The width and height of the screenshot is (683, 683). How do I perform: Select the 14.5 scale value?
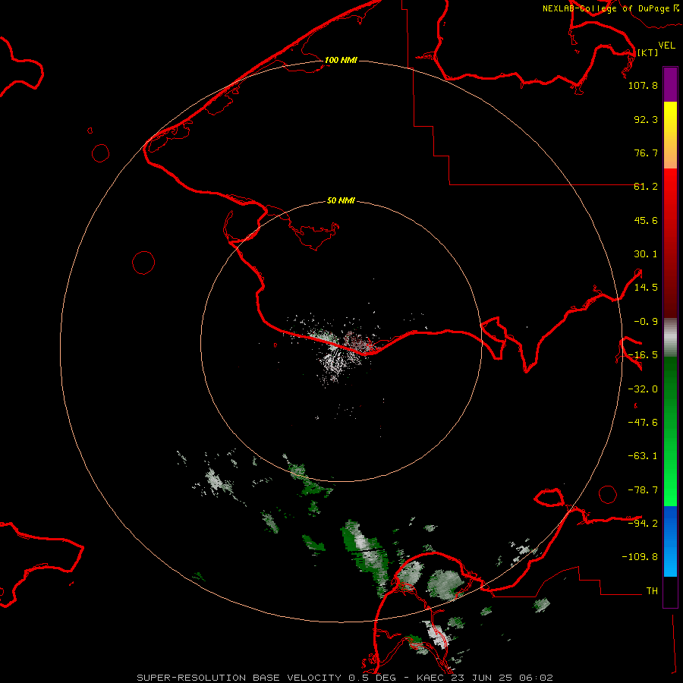pyautogui.click(x=646, y=288)
